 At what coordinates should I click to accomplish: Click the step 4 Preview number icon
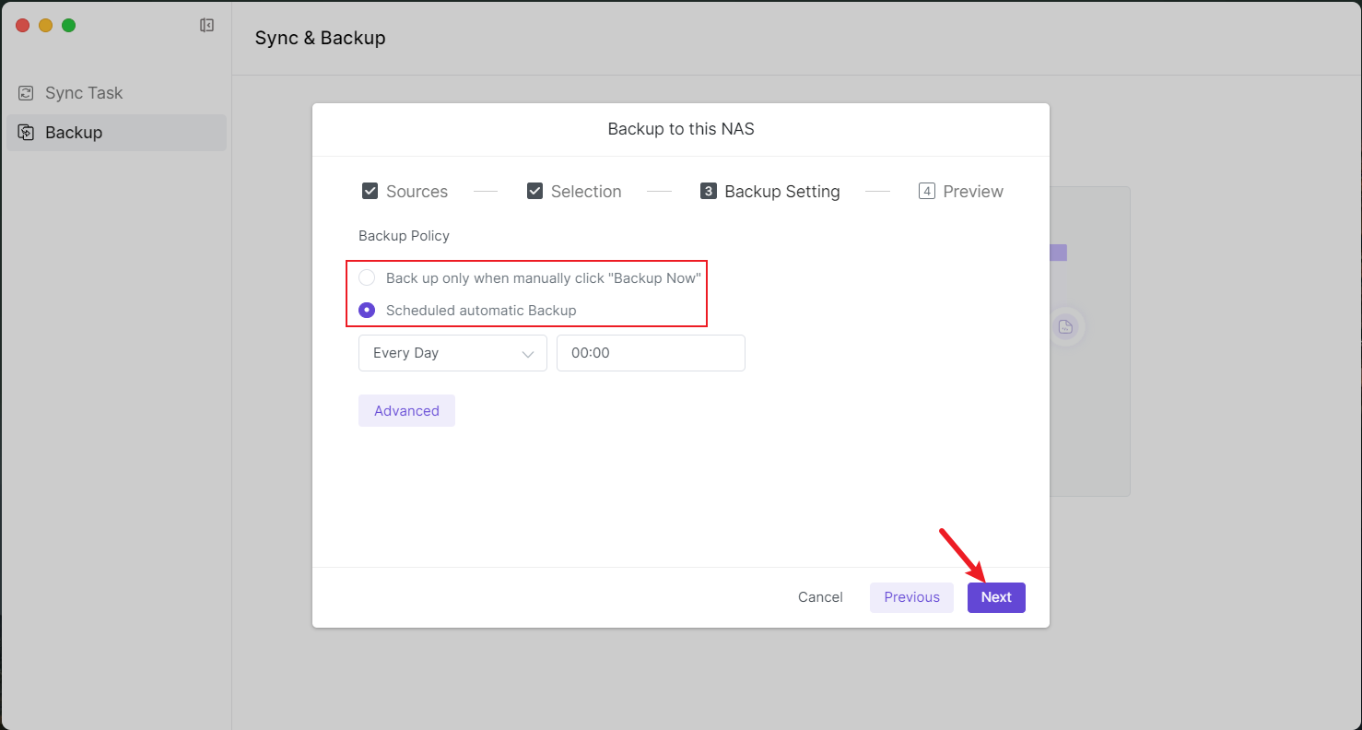[927, 192]
